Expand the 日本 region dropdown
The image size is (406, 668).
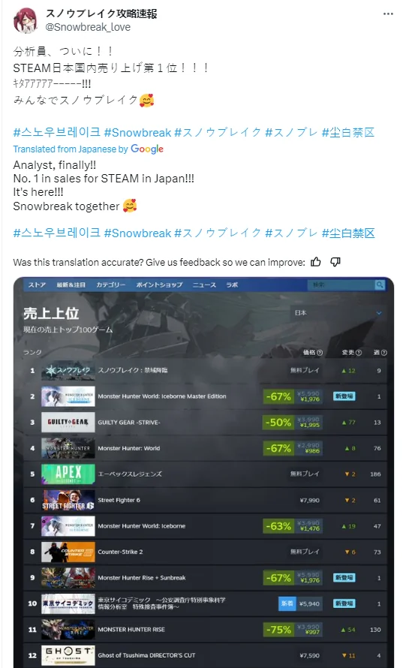coord(338,313)
